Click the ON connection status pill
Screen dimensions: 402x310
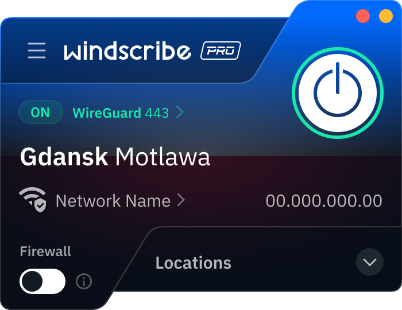41,112
